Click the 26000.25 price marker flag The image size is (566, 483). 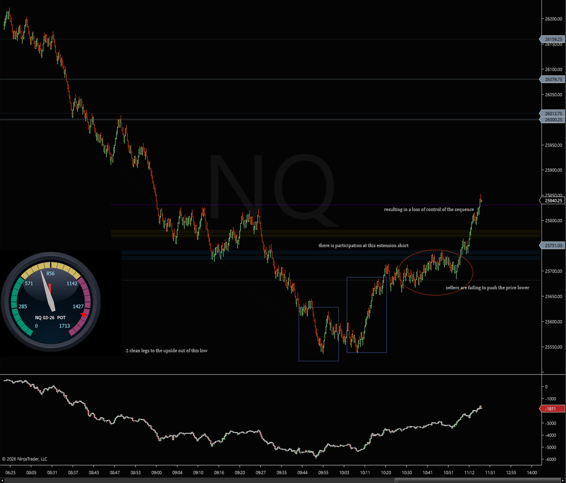tap(552, 120)
